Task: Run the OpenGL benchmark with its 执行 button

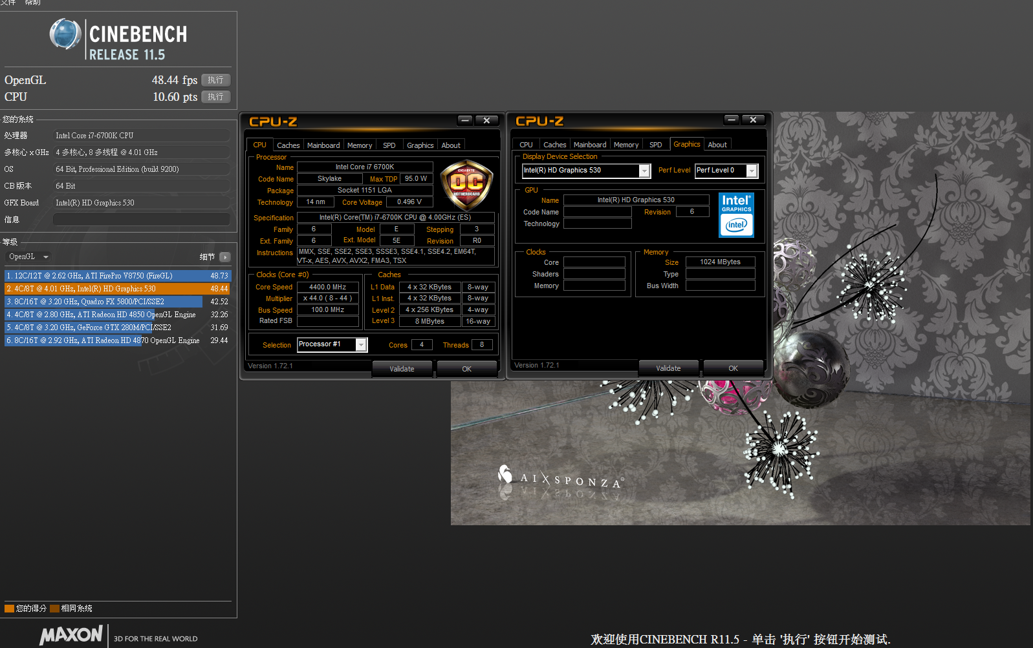Action: 216,80
